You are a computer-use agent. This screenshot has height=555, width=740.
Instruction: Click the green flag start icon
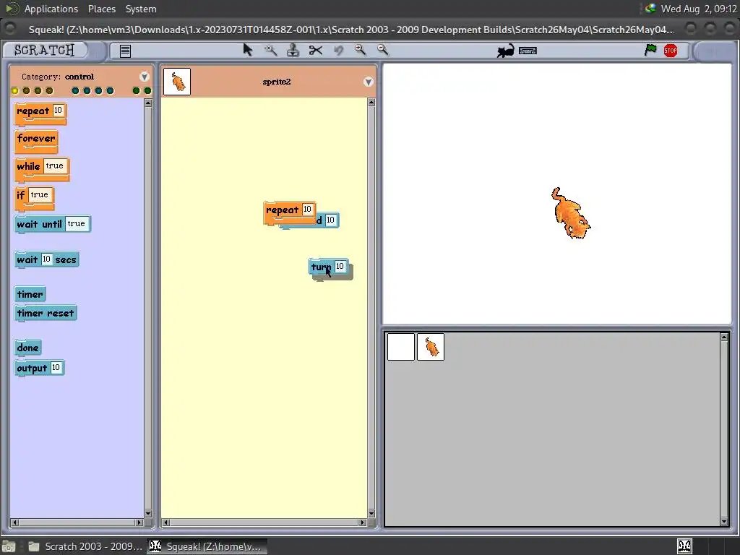650,50
